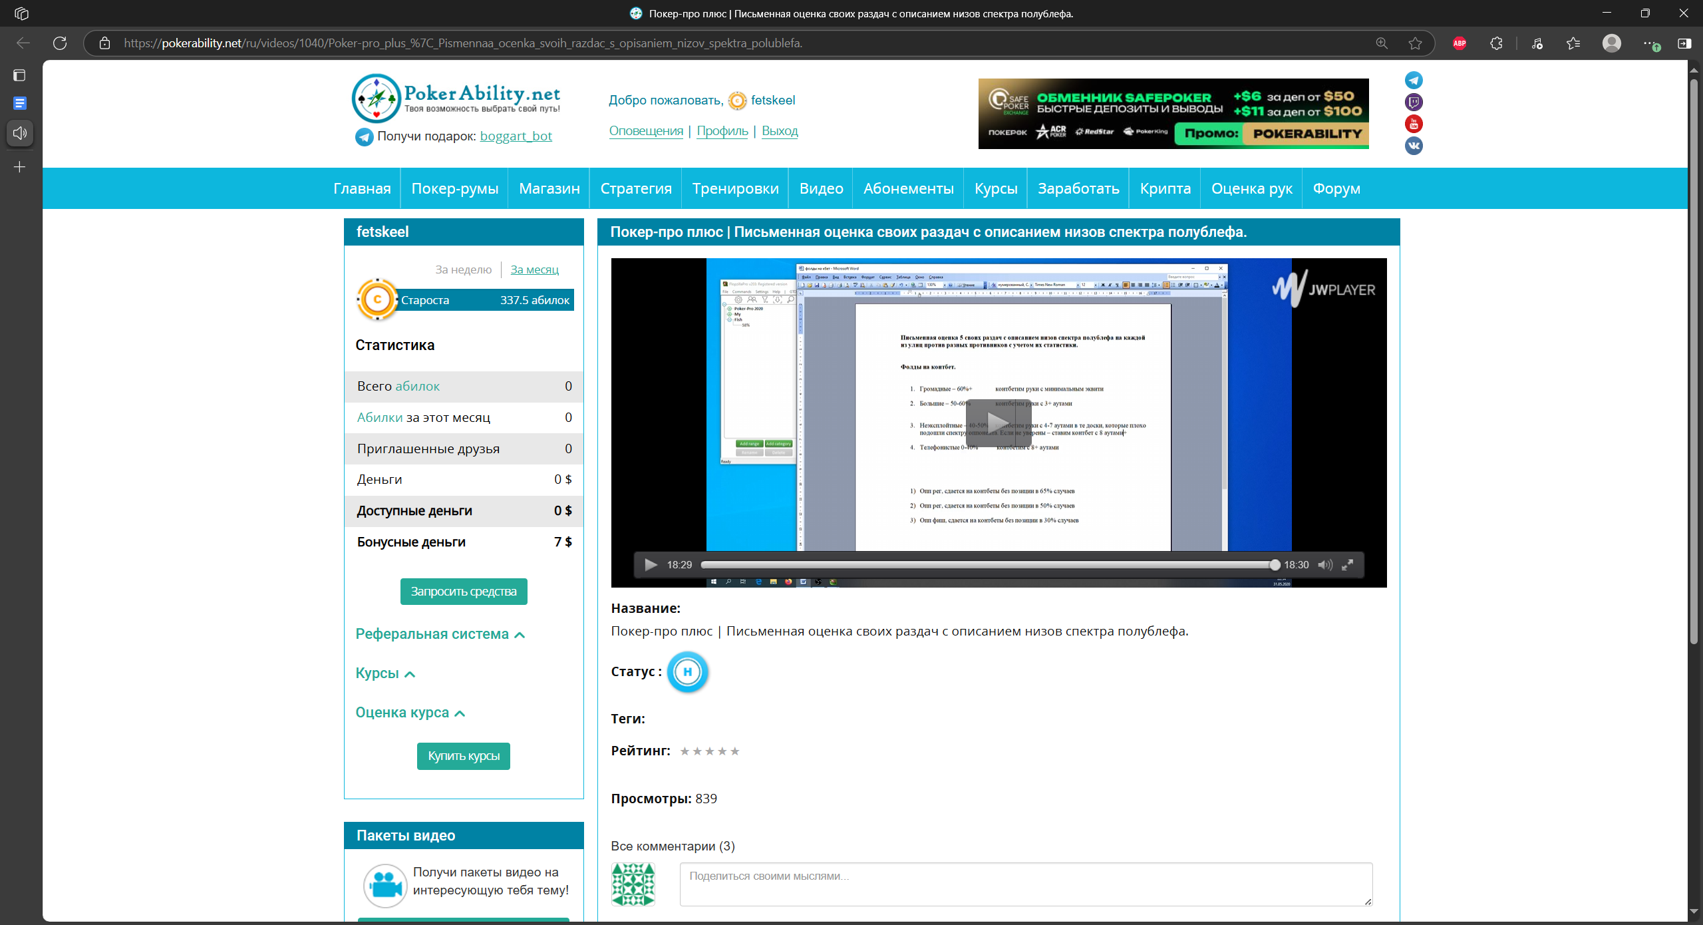Viewport: 1703px width, 925px height.
Task: Open Заработать menu item
Action: 1078,188
